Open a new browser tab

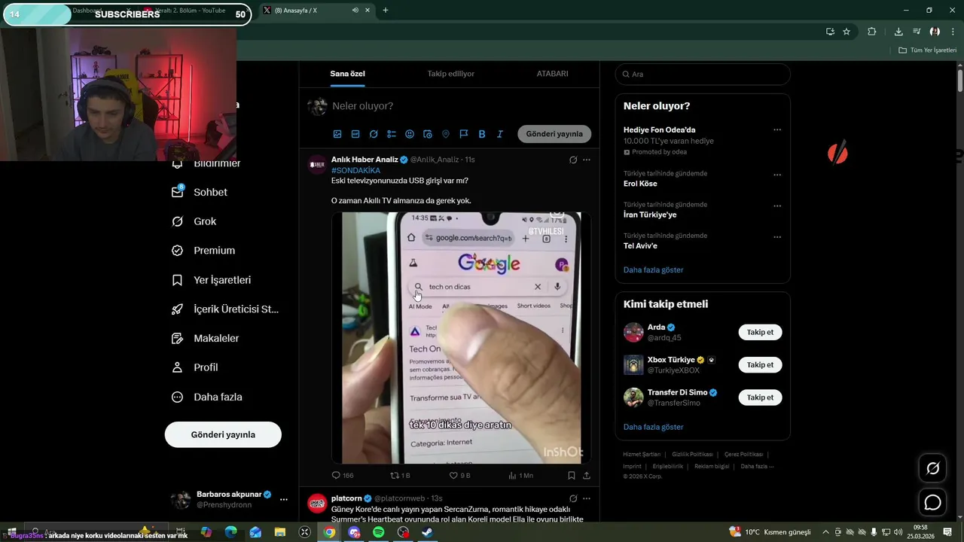point(386,11)
